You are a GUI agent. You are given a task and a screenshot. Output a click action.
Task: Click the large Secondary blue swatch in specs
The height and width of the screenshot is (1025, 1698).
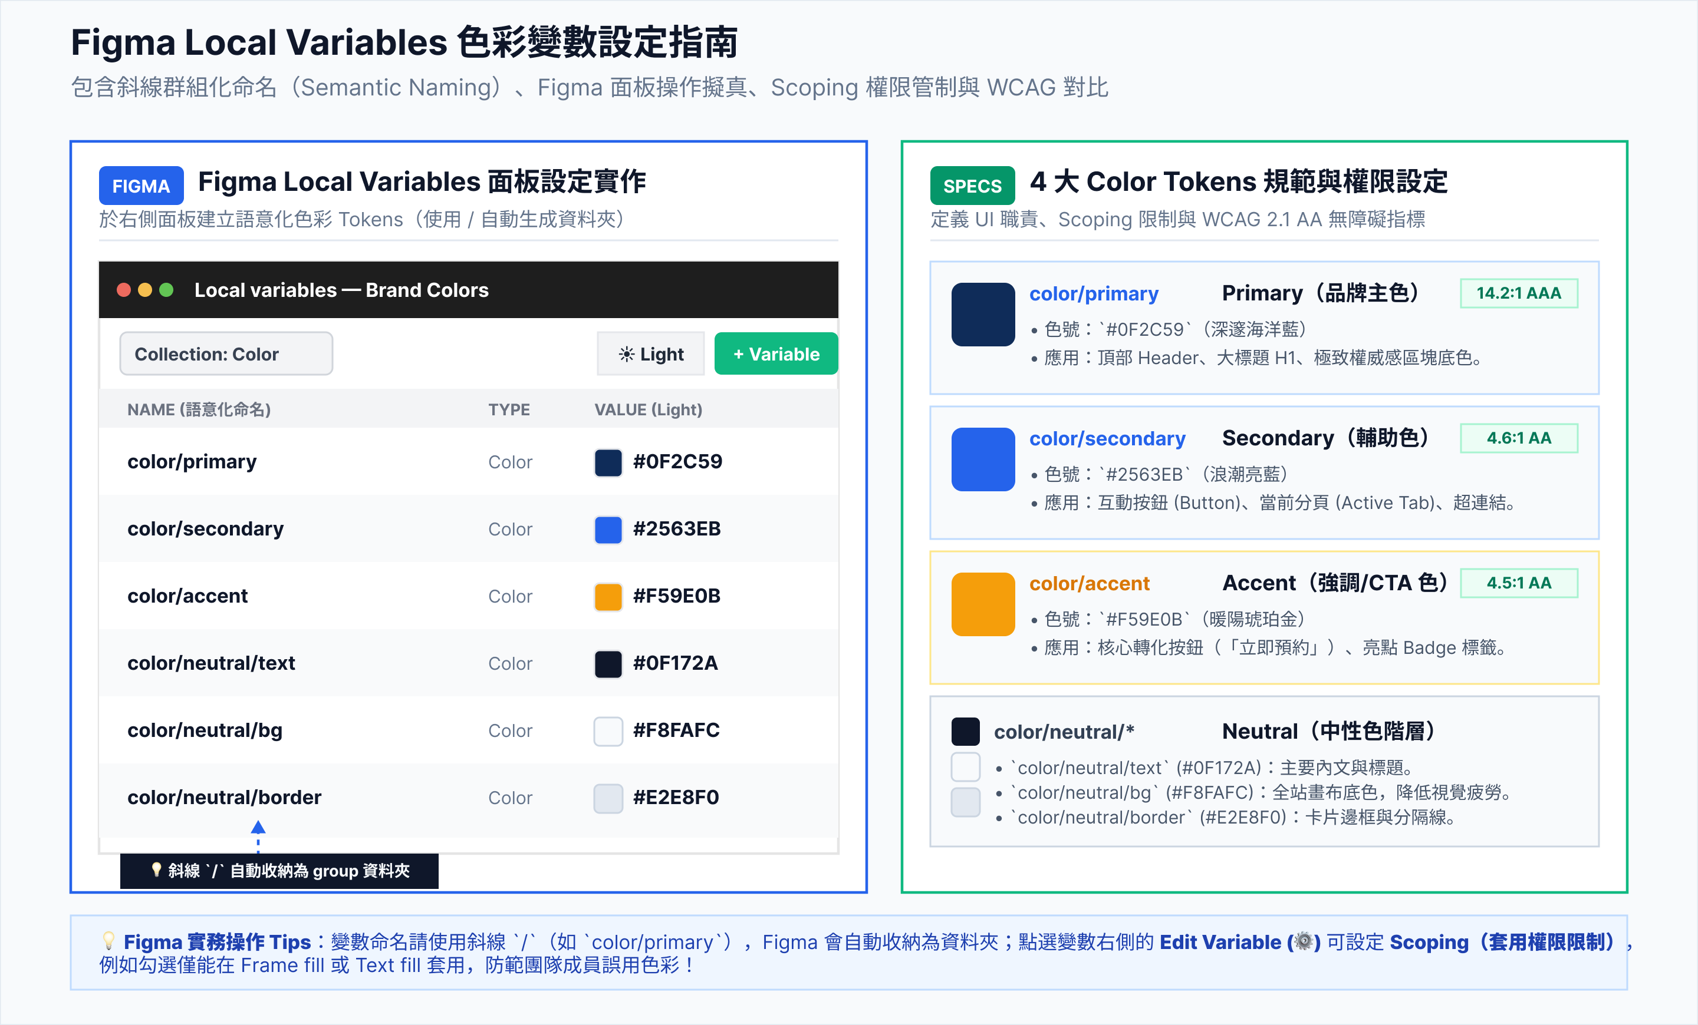(983, 459)
